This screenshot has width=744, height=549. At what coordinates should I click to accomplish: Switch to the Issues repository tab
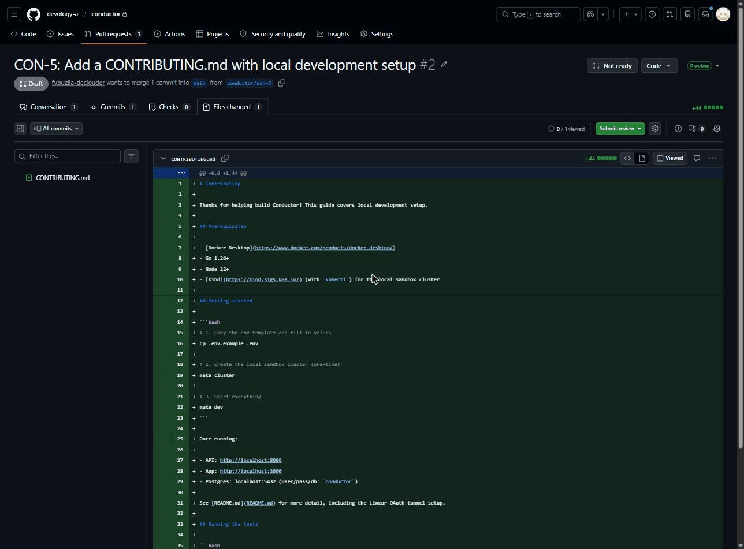pyautogui.click(x=60, y=34)
